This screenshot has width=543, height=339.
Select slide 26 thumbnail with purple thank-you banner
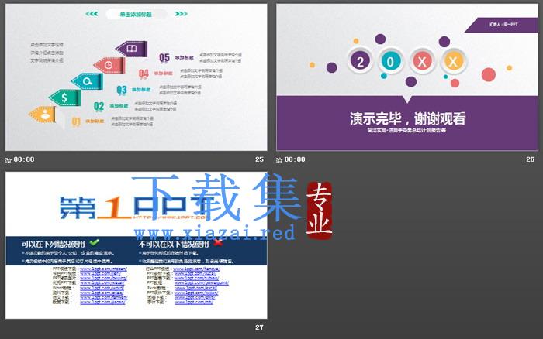pos(407,77)
